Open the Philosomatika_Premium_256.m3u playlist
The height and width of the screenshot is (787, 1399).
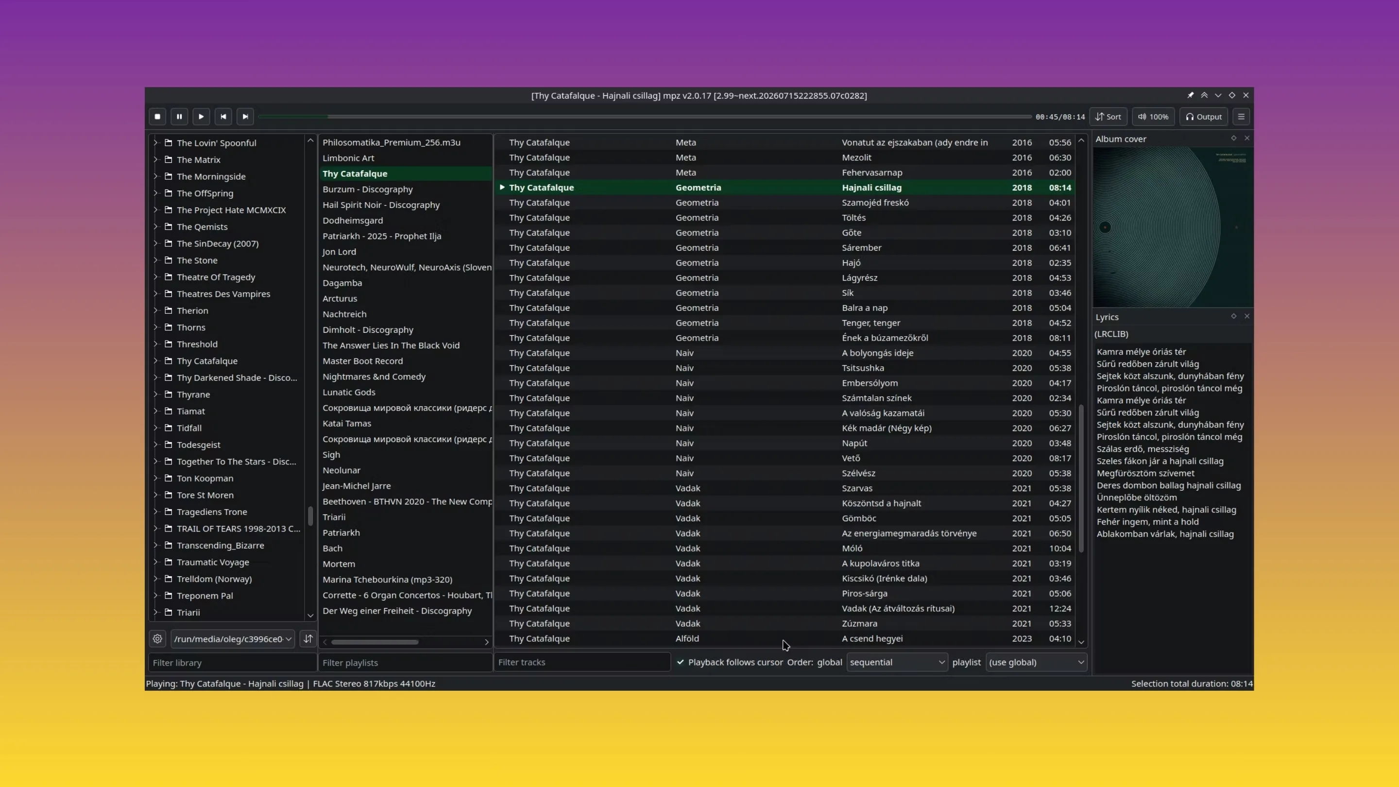[x=406, y=142]
